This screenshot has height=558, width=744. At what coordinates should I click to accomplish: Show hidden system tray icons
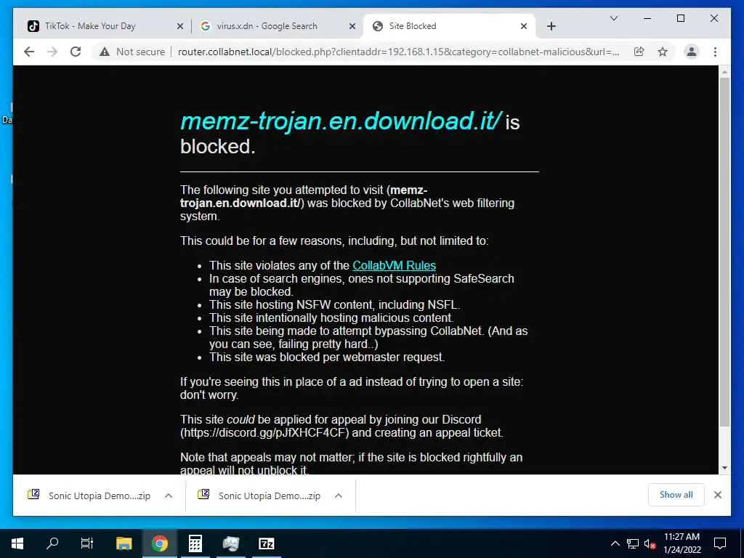click(x=615, y=543)
